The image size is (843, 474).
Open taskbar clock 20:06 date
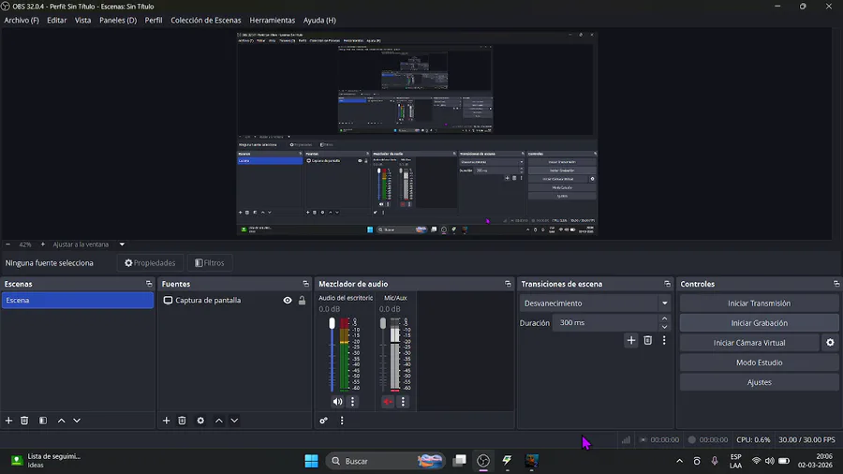[x=816, y=461]
